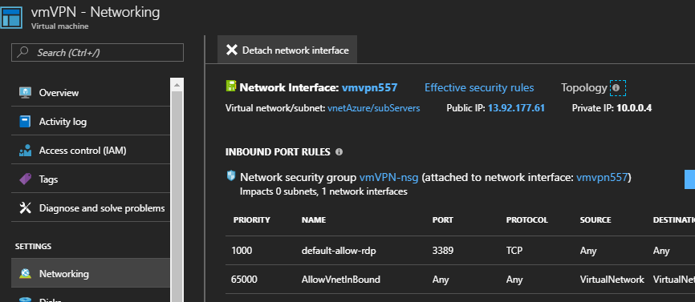Select the default-allow-rdp rule name

point(339,251)
